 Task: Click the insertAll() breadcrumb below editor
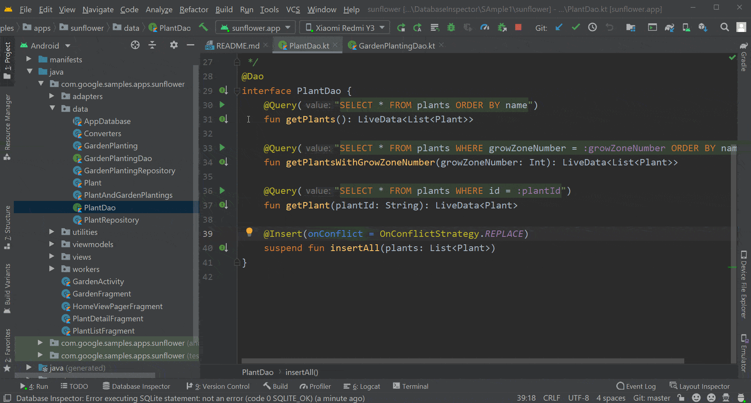coord(302,372)
